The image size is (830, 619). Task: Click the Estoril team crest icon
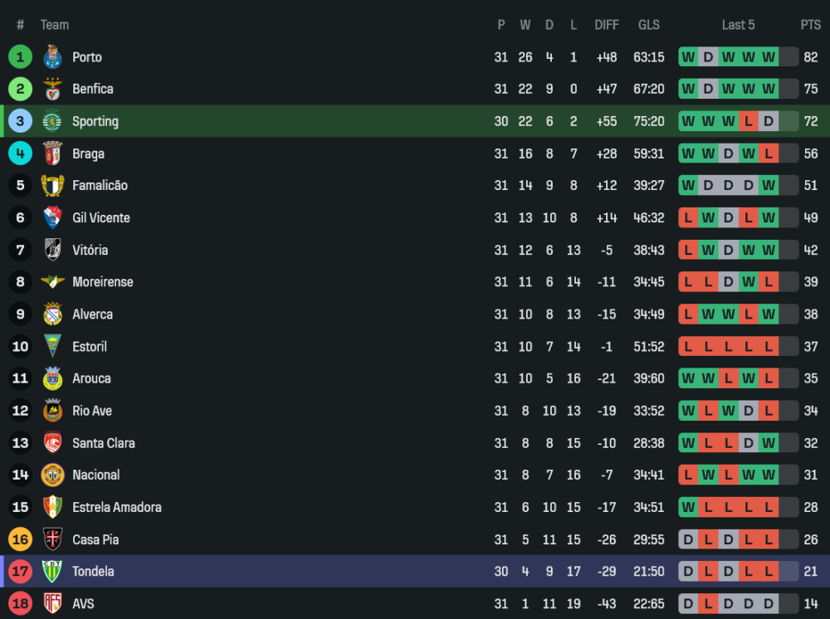pos(52,347)
